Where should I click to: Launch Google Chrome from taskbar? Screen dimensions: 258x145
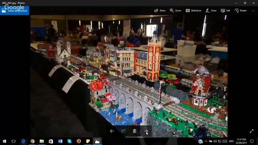point(32,141)
